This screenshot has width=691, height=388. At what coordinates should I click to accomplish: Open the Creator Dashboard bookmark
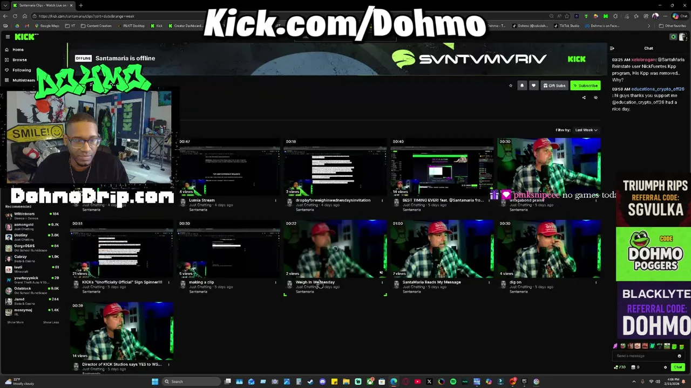pyautogui.click(x=186, y=26)
